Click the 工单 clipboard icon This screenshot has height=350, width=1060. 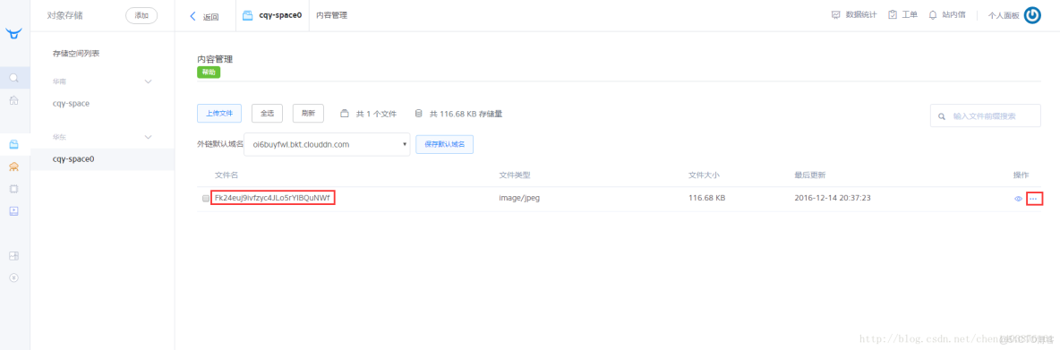893,15
